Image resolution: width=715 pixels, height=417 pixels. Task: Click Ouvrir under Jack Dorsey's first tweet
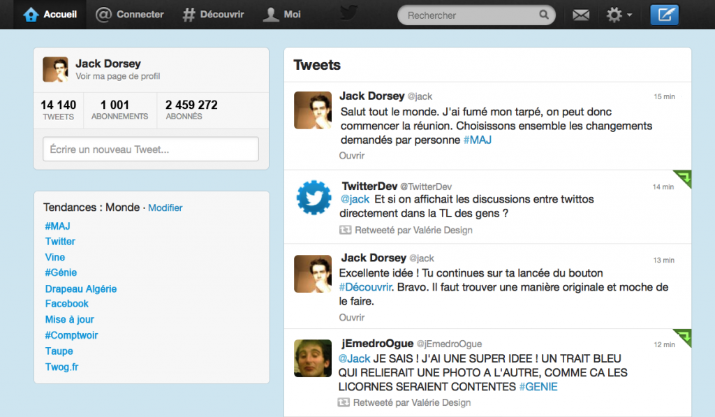click(x=351, y=156)
